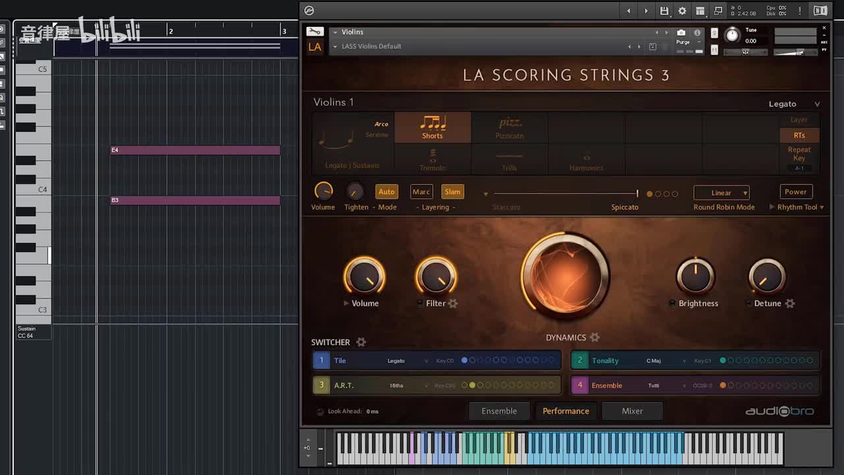
Task: Click the Kontakt logo at top left
Action: [309, 11]
